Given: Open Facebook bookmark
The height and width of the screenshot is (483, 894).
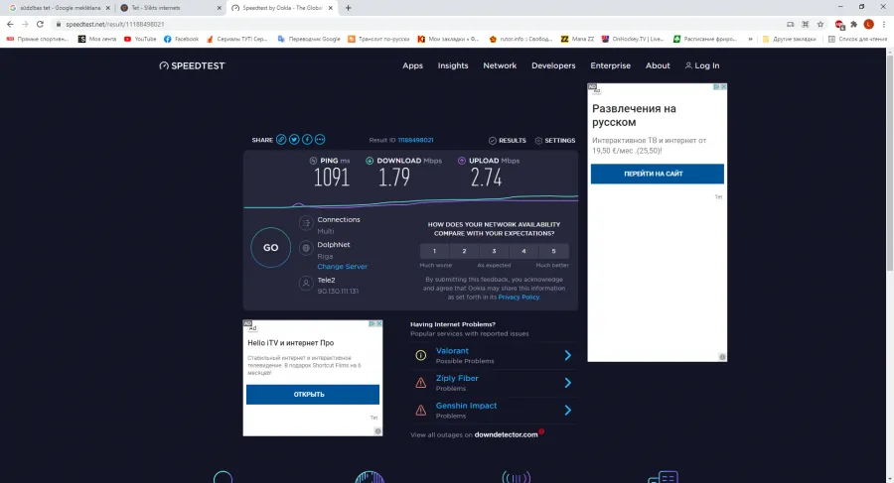Looking at the screenshot, I should click(x=182, y=39).
